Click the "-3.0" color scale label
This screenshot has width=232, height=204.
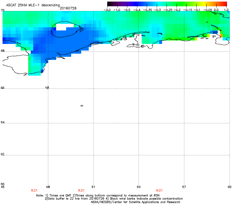[x=107, y=10]
